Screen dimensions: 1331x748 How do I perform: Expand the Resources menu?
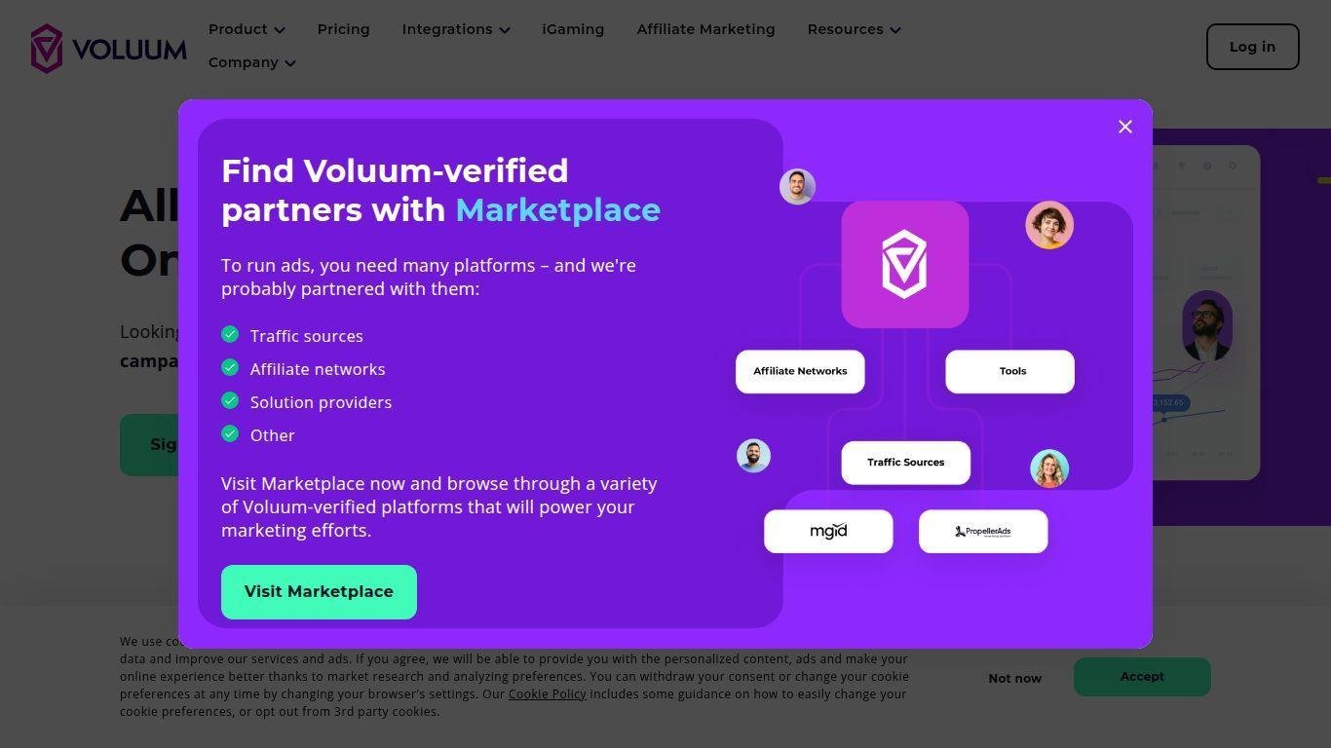pos(854,29)
